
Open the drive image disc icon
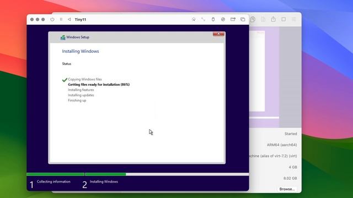(223, 19)
